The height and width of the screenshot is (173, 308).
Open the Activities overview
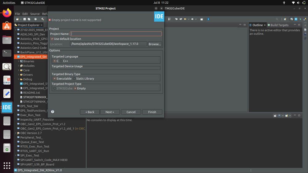tap(9, 3)
